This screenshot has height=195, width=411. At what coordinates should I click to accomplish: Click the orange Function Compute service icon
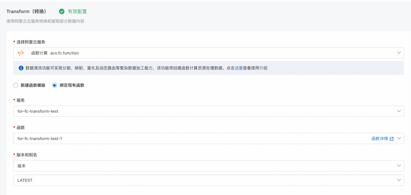tap(21, 53)
